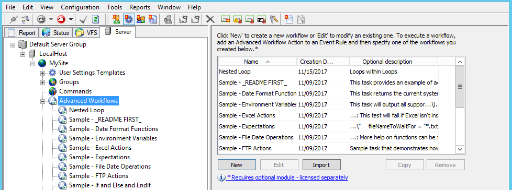Open the dropdown arrow next to GO
The height and width of the screenshot is (190, 512).
pos(51,19)
